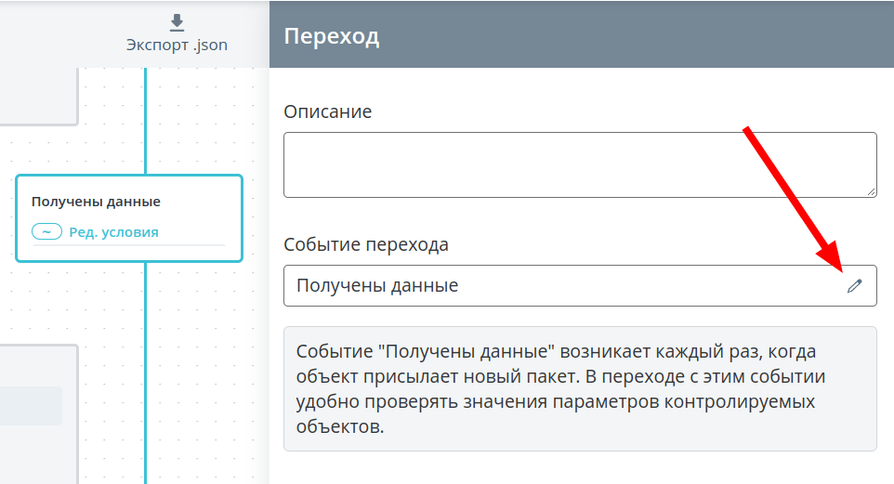
Task: Click the Получены данные node title
Action: pos(96,202)
